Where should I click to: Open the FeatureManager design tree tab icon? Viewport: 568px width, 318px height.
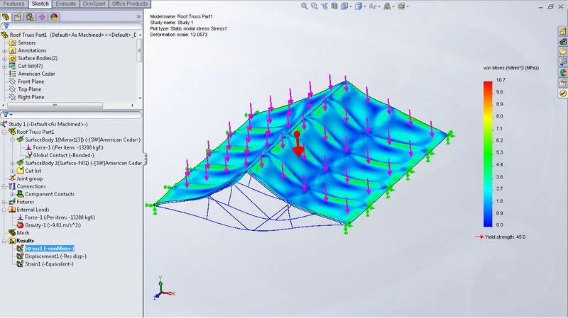tap(6, 16)
